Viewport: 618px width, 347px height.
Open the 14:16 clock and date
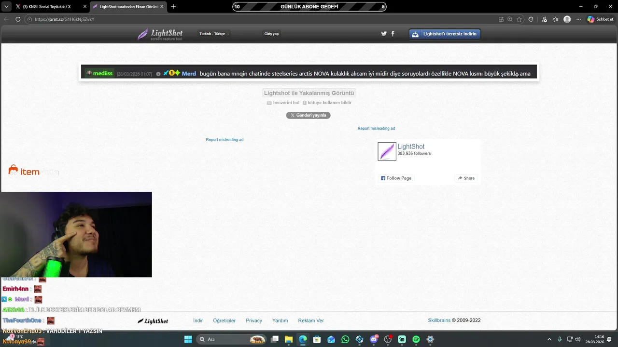[x=595, y=339]
